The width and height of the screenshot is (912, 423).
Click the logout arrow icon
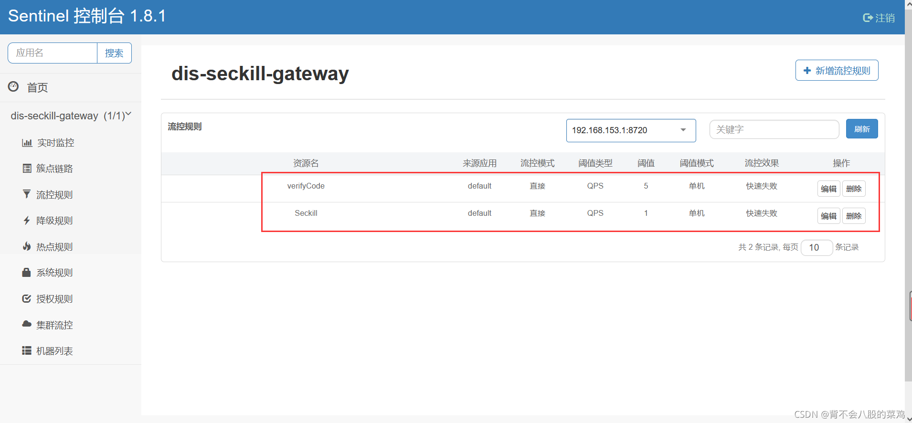click(868, 18)
